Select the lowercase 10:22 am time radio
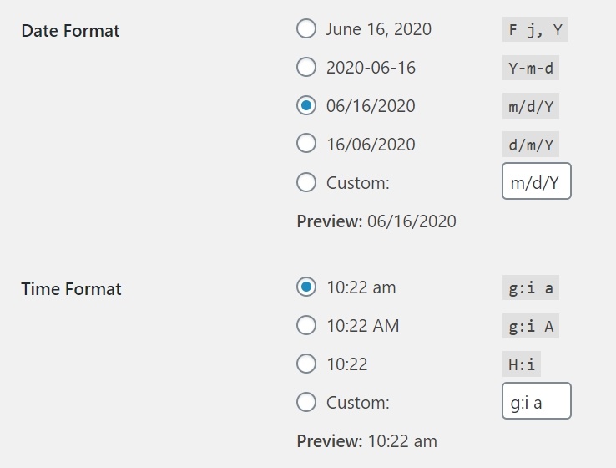The image size is (616, 468). pyautogui.click(x=306, y=287)
